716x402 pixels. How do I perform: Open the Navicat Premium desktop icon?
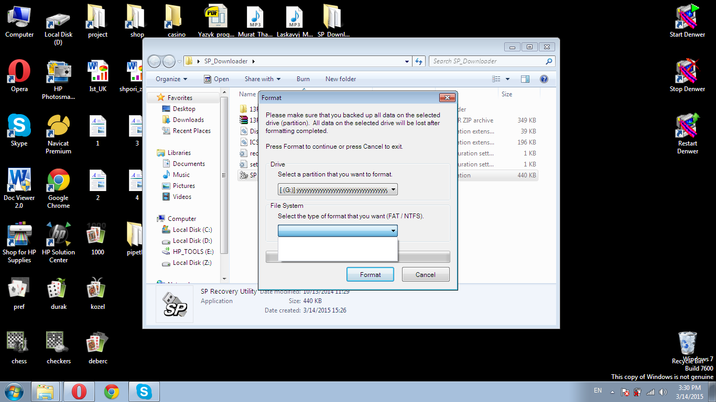click(x=58, y=131)
